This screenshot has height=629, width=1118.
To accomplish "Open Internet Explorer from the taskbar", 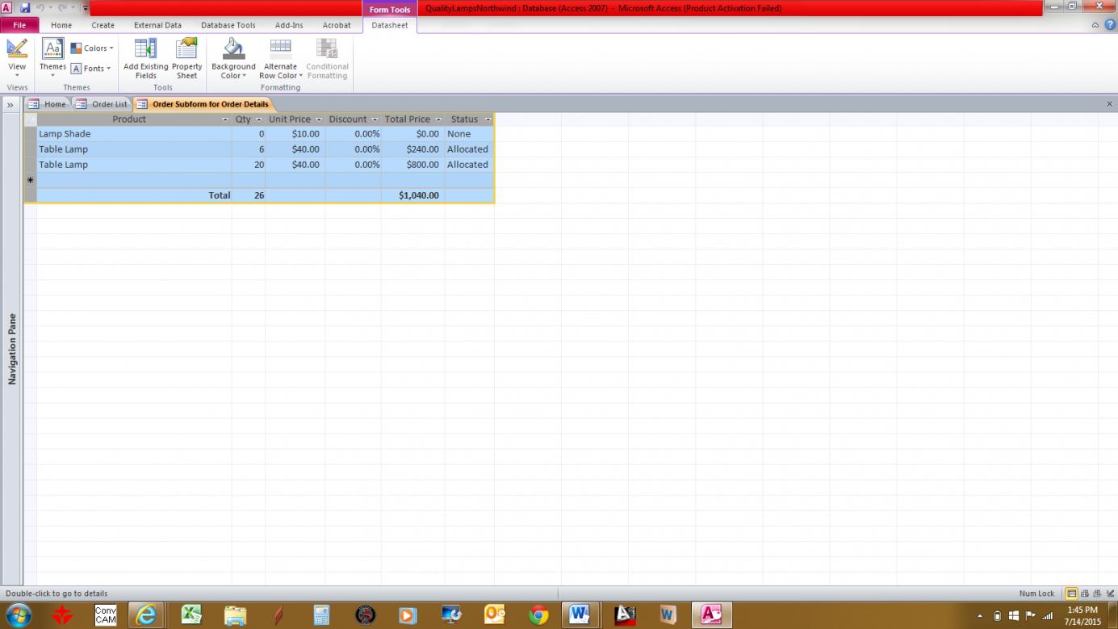I will [146, 615].
